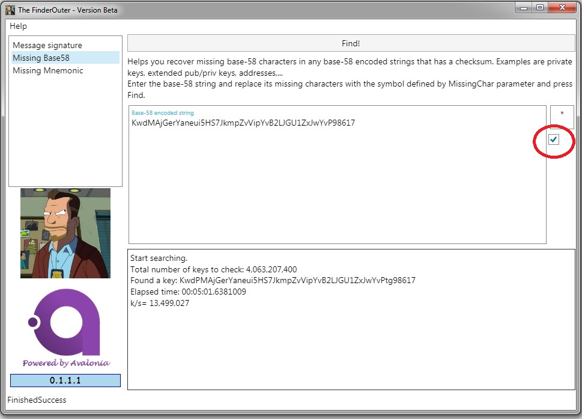
Task: Click the 'Base-58 encoded string' label
Action: [163, 112]
